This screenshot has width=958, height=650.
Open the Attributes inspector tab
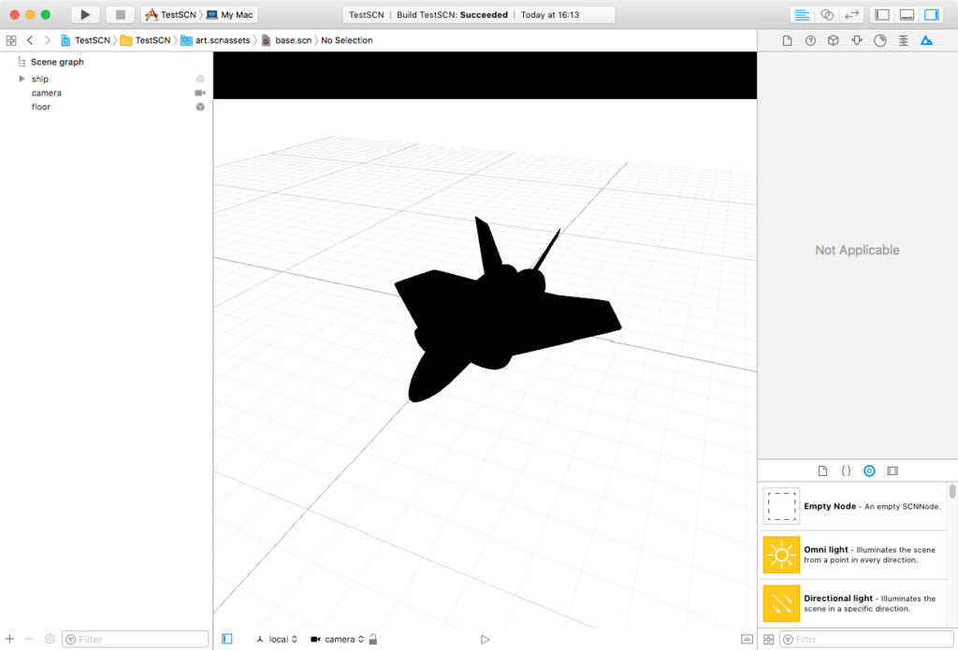857,40
